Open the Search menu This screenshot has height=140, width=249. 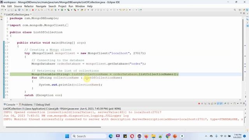52,6
